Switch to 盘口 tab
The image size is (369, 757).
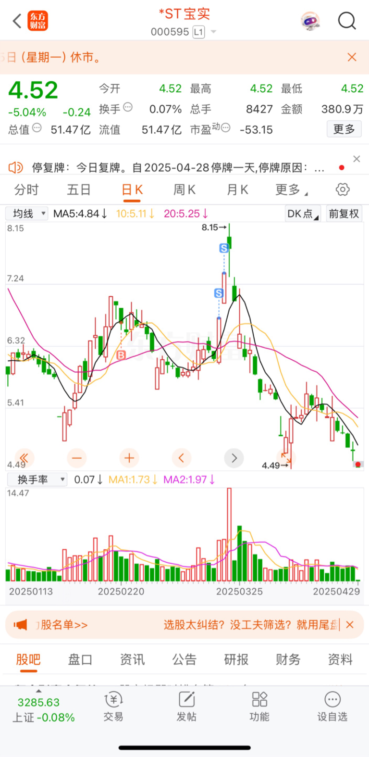[80, 659]
